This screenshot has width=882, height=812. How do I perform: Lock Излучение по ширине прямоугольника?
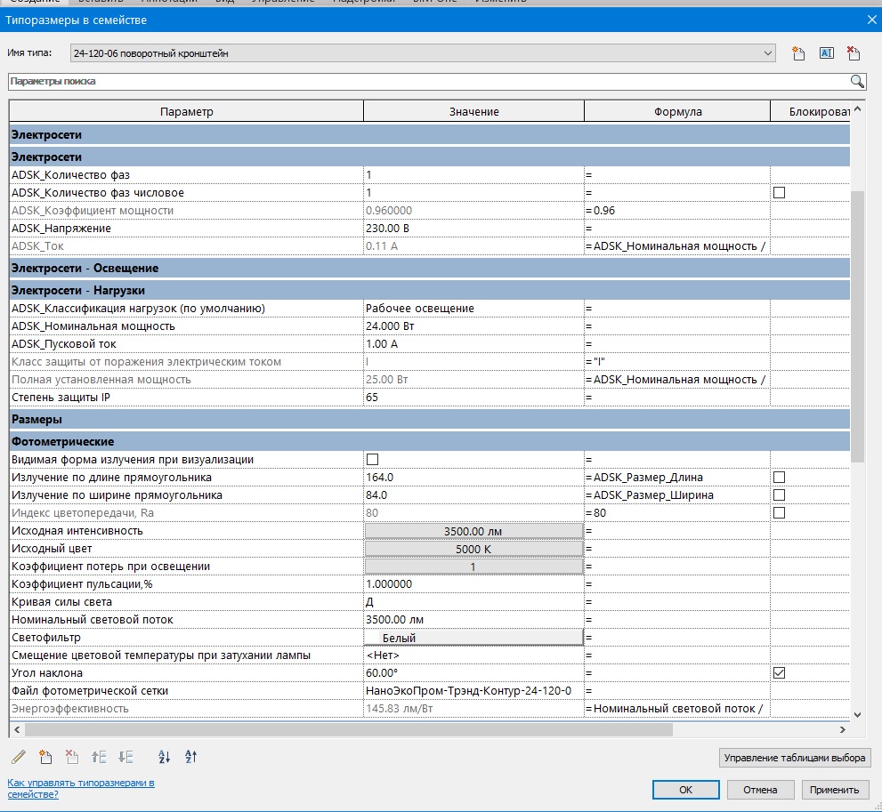coord(779,495)
